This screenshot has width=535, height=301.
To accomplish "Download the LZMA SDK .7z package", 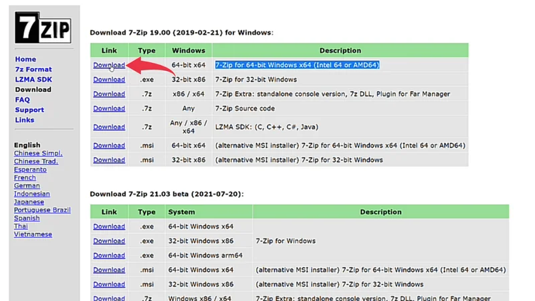I will pos(109,127).
